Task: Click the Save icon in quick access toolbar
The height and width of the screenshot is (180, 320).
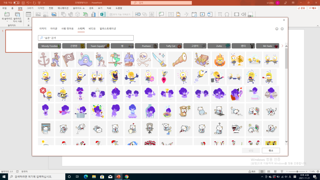Action: [x=23, y=3]
